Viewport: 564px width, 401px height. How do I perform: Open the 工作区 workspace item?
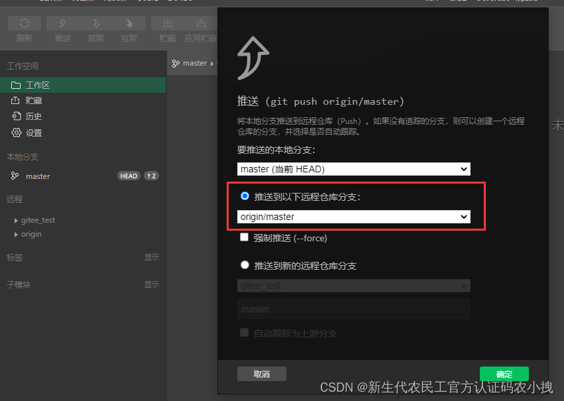(x=83, y=86)
